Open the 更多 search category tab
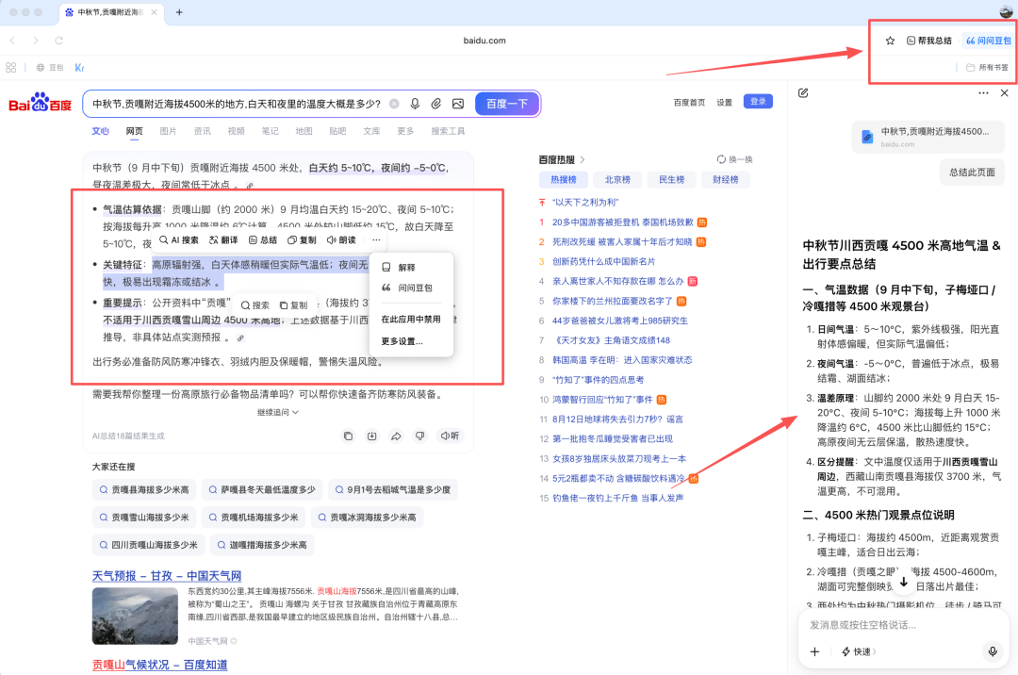The image size is (1018, 675). (x=405, y=131)
